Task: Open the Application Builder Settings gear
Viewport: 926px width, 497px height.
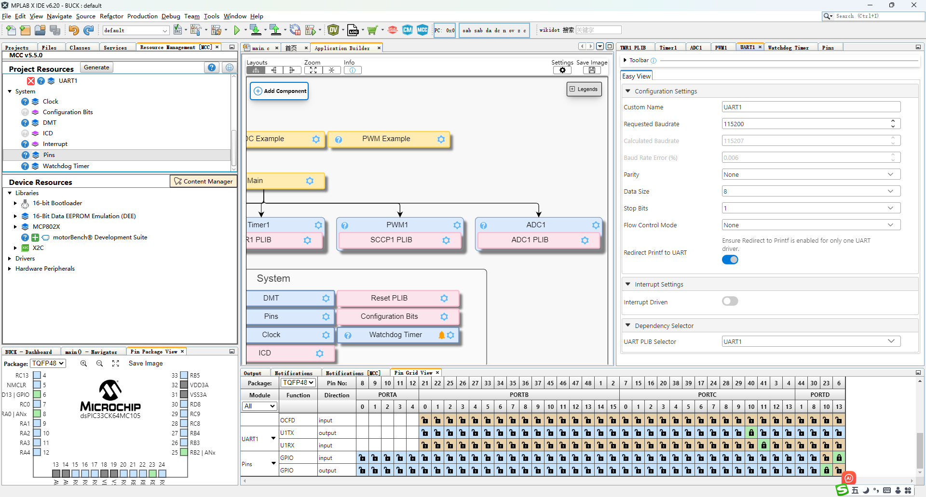Action: pyautogui.click(x=562, y=70)
